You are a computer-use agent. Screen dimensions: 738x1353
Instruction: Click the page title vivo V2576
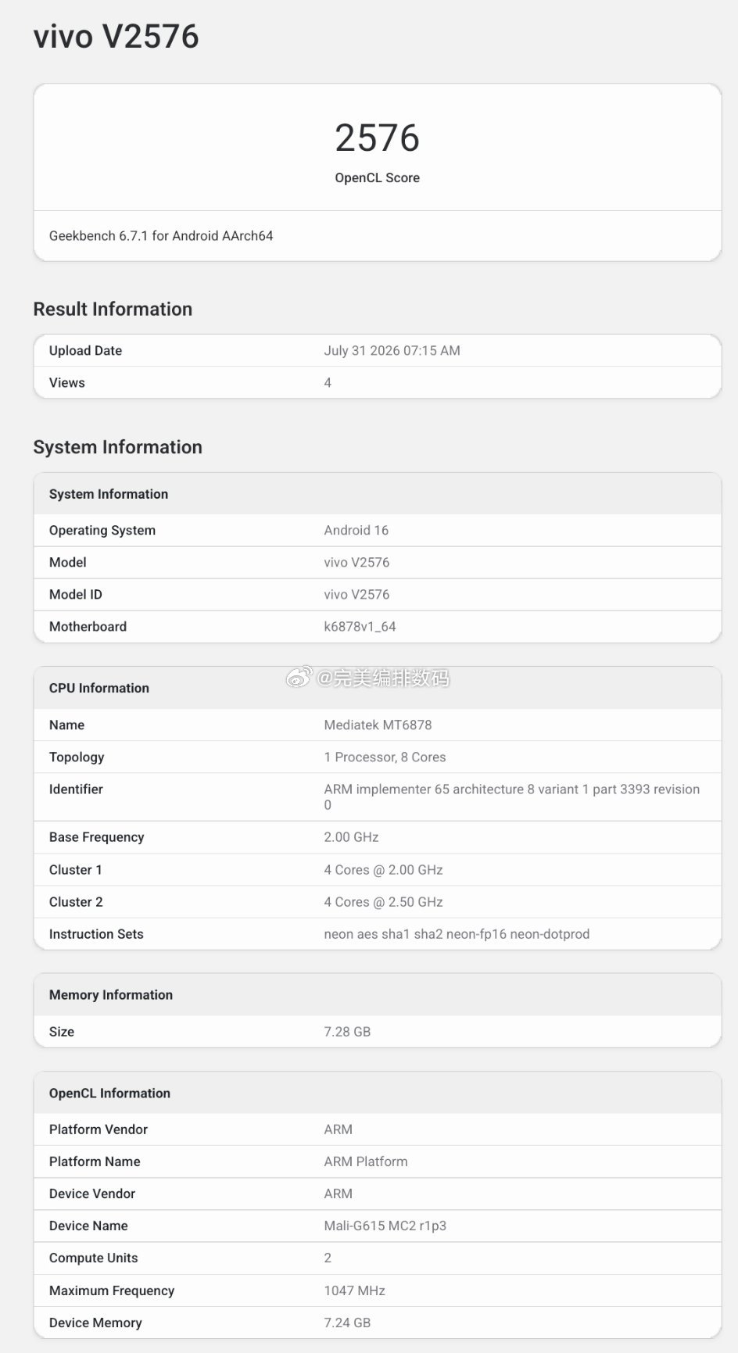(116, 37)
